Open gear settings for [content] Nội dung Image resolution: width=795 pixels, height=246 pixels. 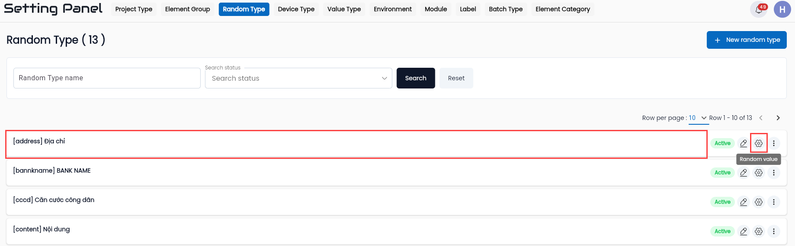(x=759, y=231)
